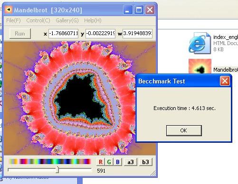
Task: Open the Help(H) menu
Action: click(93, 20)
